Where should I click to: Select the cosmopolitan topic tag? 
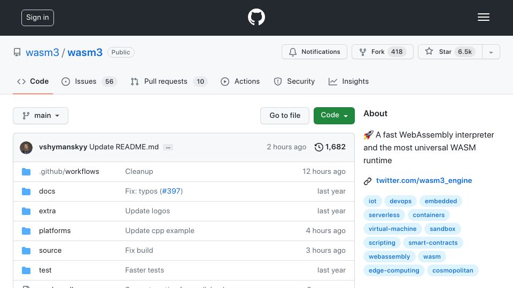[453, 271]
